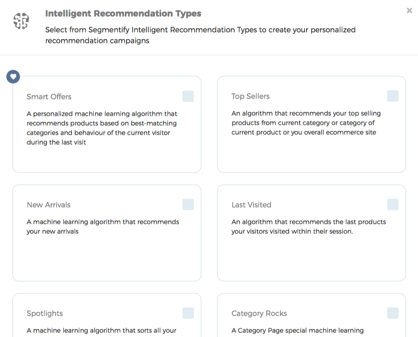Select the Category Rocks card heading
Screen dimensions: 418x337
259,313
